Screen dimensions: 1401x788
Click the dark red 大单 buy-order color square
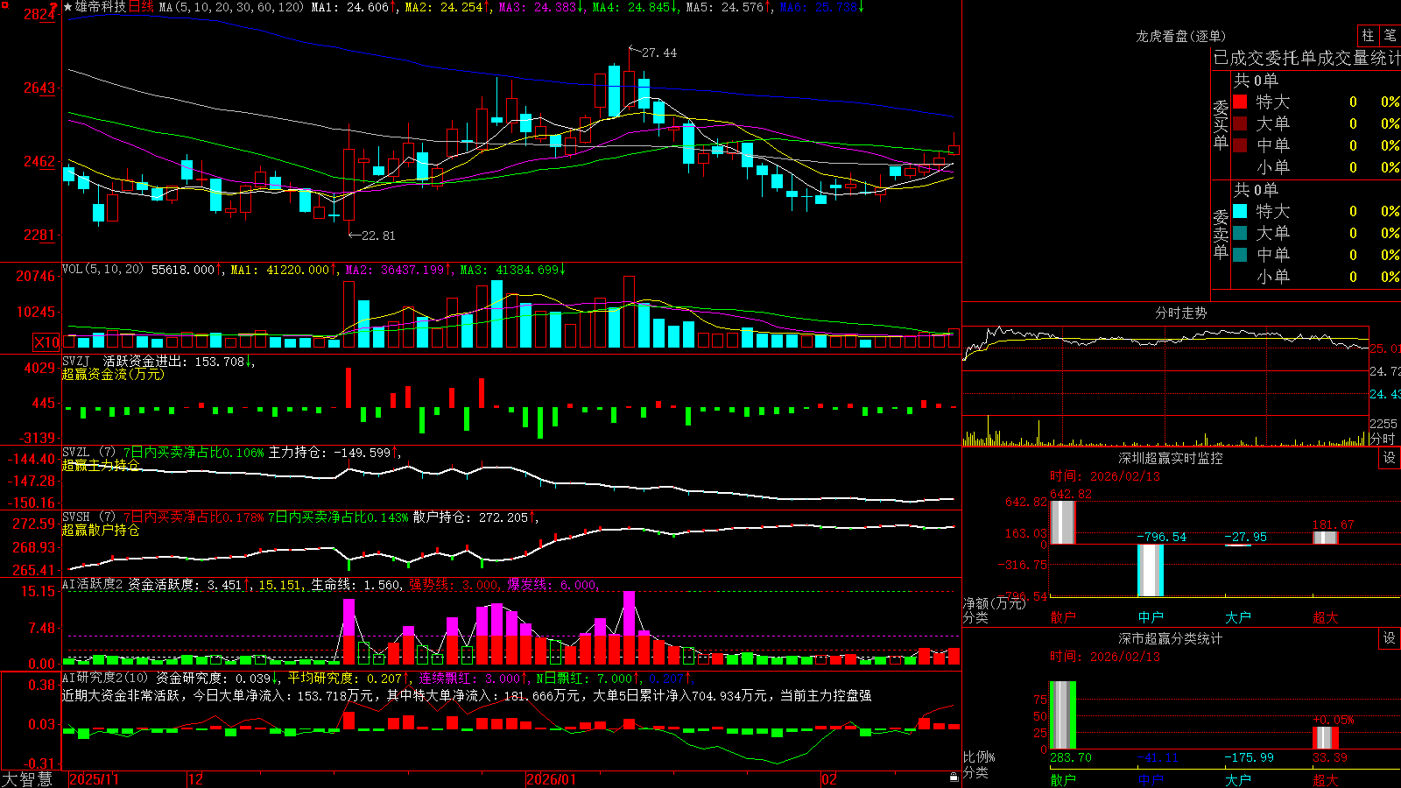click(x=1240, y=123)
